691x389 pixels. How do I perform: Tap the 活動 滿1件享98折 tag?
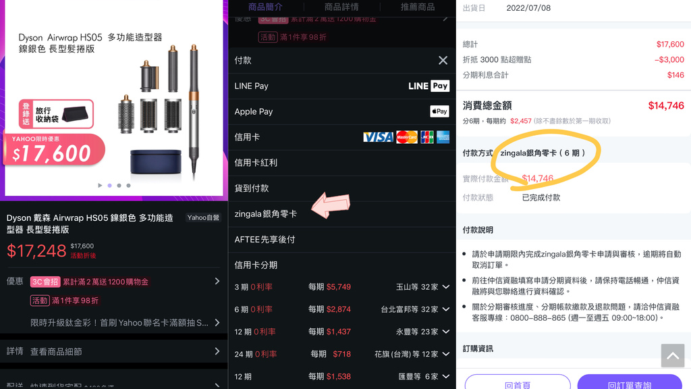(64, 301)
